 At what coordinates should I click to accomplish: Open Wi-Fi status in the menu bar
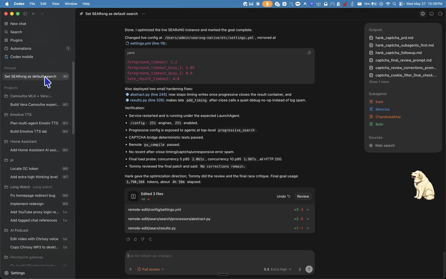(388, 4)
